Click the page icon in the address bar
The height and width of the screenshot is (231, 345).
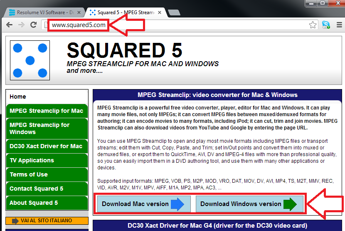pyautogui.click(x=46, y=25)
